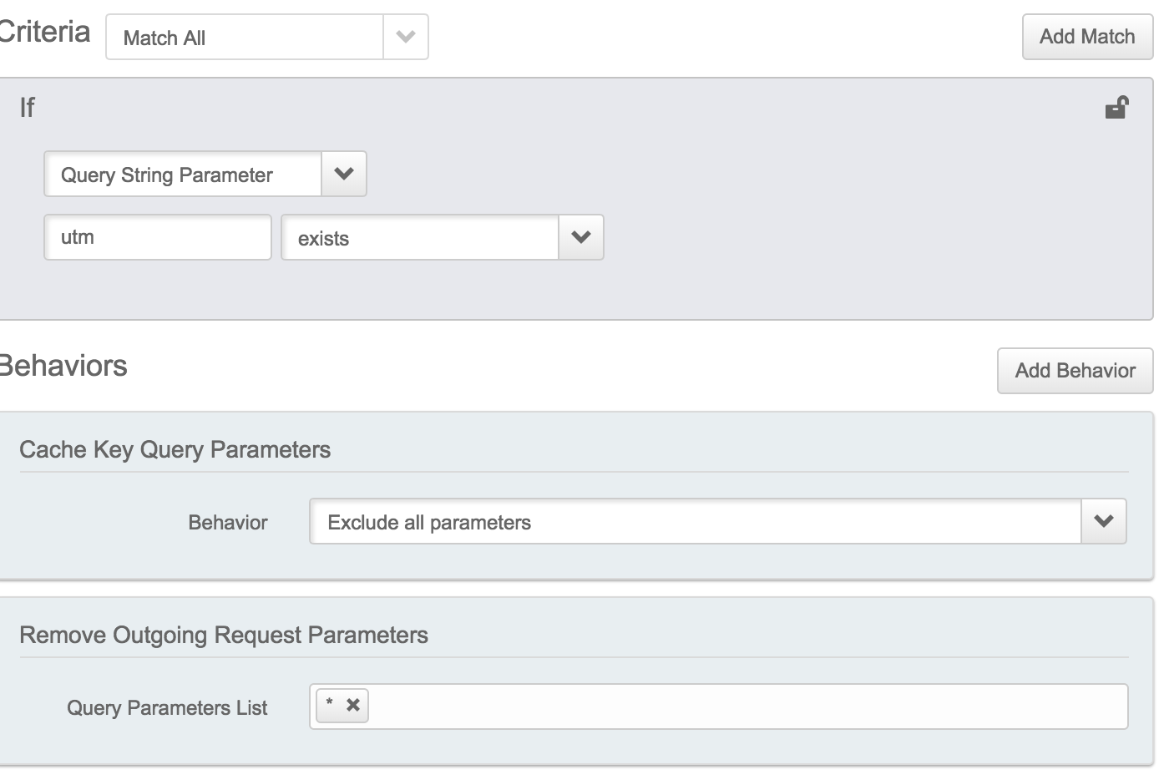Image resolution: width=1164 pixels, height=780 pixels.
Task: Click the Cache Key Query Parameters header
Action: (175, 449)
